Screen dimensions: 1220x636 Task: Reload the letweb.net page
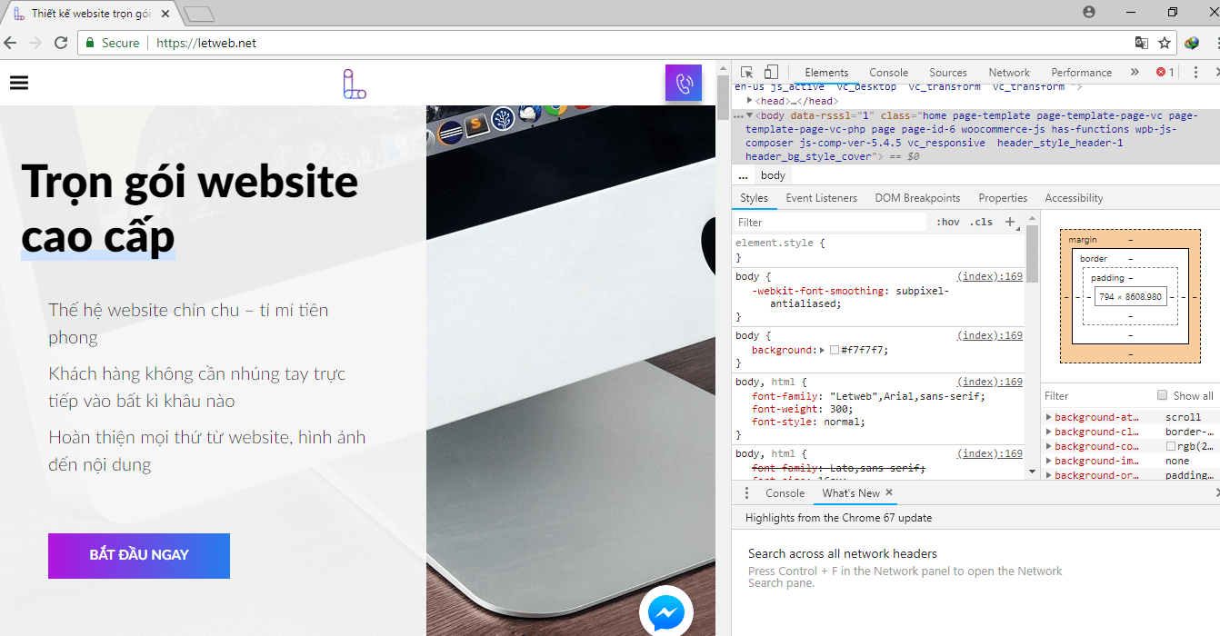coord(61,43)
